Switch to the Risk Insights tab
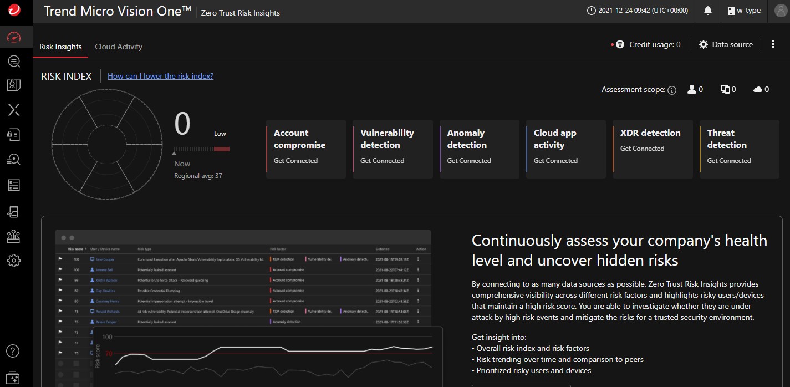This screenshot has width=790, height=387. pyautogui.click(x=60, y=47)
